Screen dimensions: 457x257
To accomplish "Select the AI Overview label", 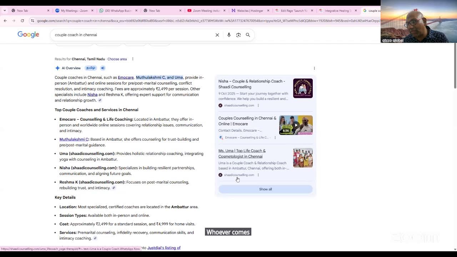I will click(x=71, y=68).
